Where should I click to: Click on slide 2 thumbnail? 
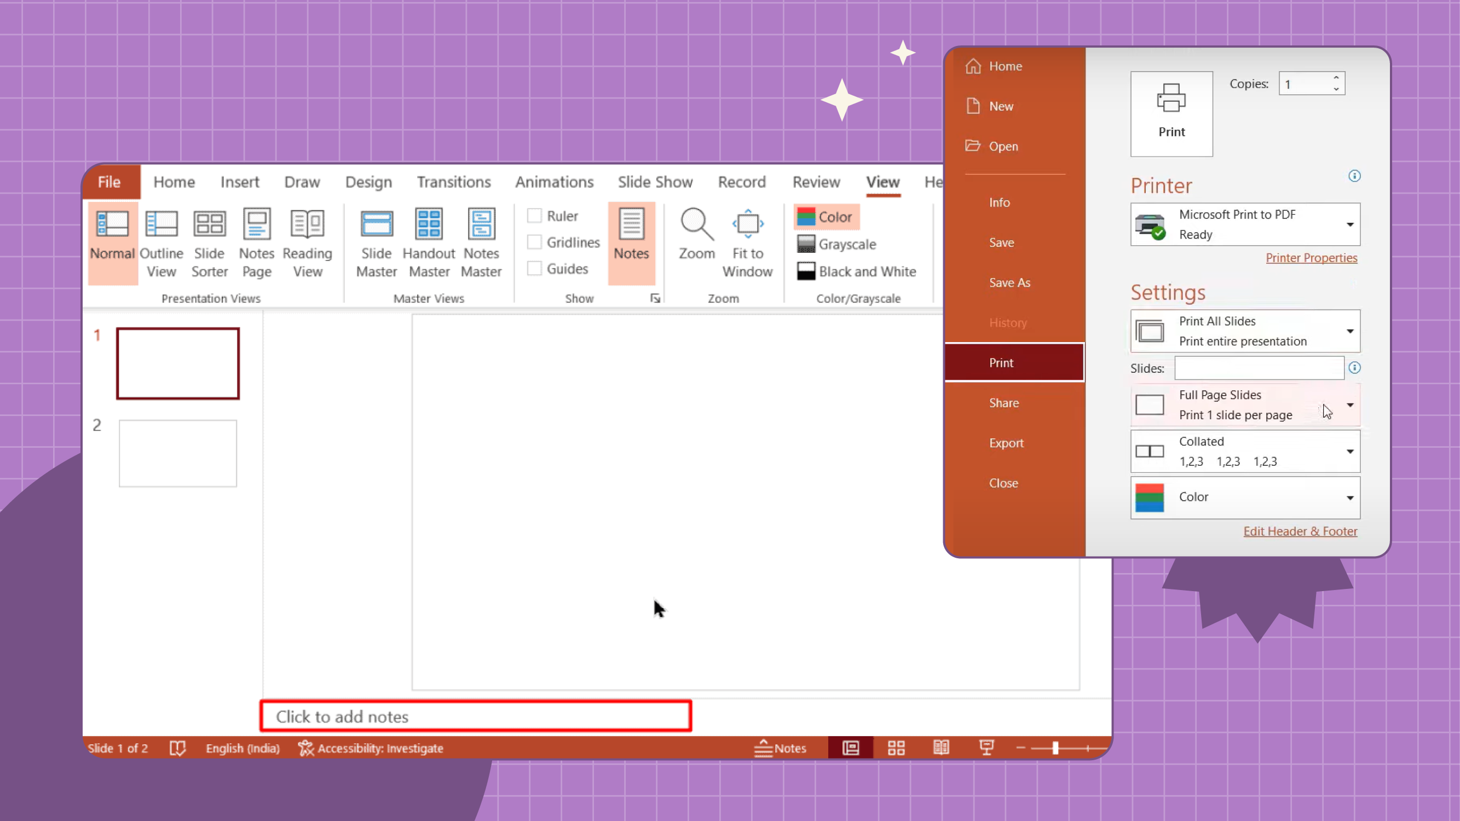pos(177,453)
